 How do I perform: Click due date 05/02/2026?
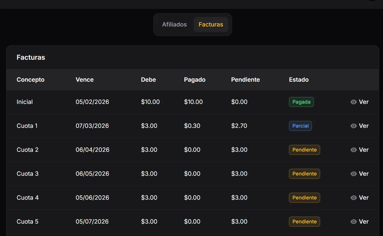point(92,102)
